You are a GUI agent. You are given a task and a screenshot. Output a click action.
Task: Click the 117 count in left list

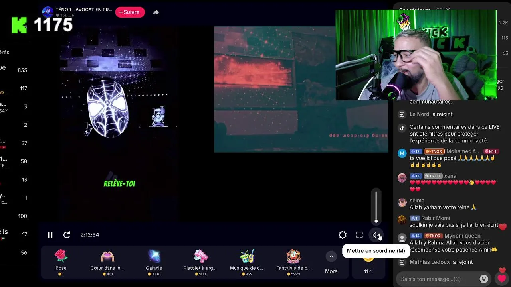[x=24, y=88]
